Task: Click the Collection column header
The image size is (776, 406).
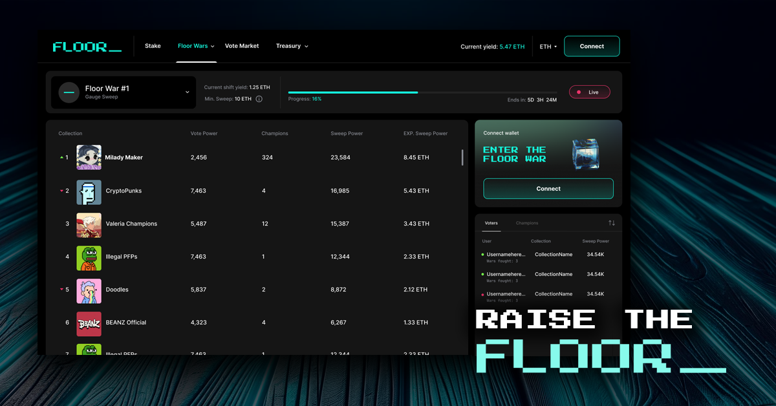Action: click(x=70, y=134)
